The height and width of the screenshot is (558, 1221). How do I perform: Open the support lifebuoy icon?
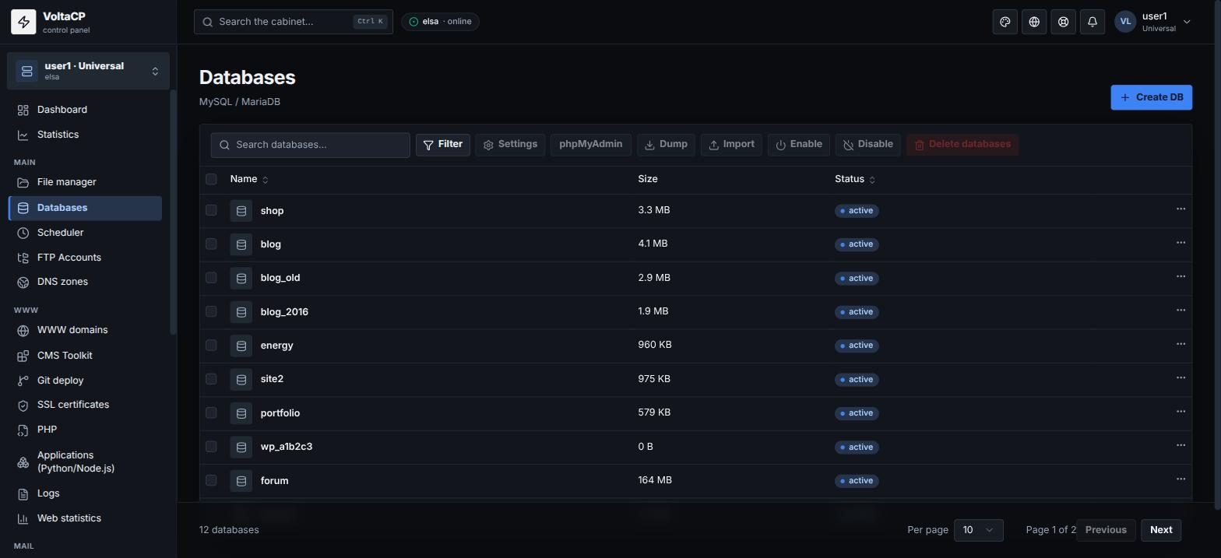1063,22
